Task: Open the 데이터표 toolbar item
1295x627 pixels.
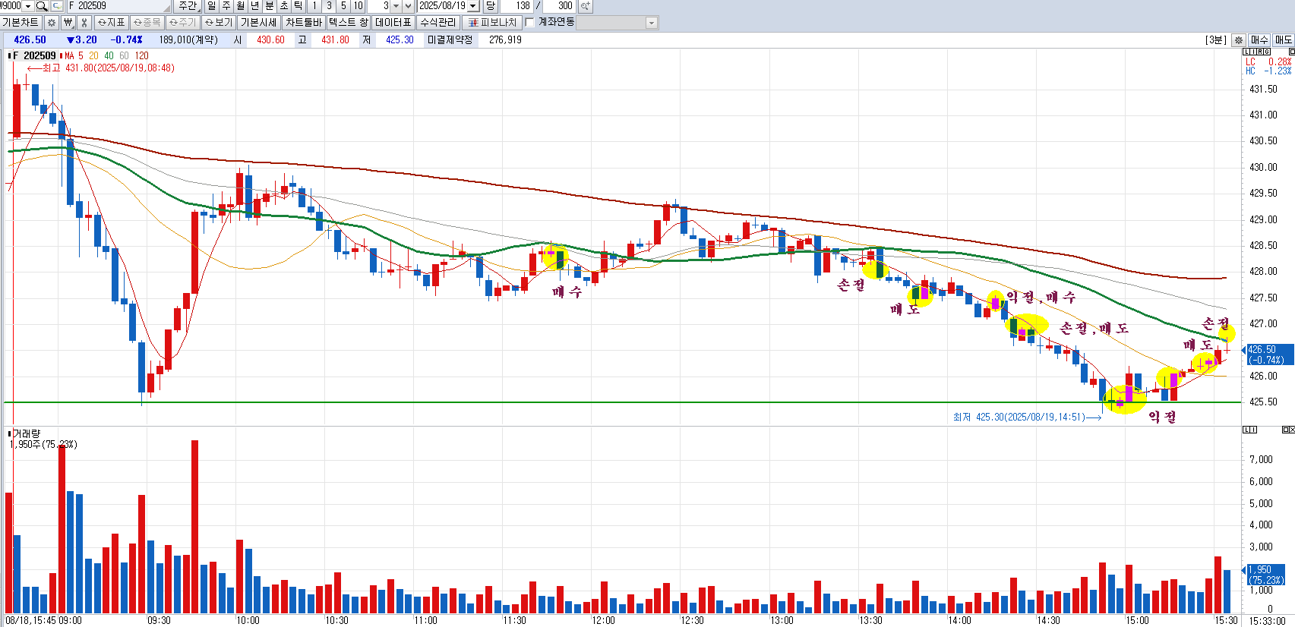Action: click(393, 23)
